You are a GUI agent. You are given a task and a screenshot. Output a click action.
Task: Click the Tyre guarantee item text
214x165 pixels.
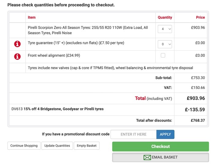pos(76,43)
